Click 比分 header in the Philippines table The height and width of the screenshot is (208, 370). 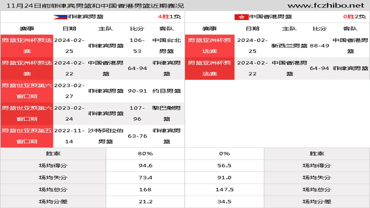coord(137,29)
